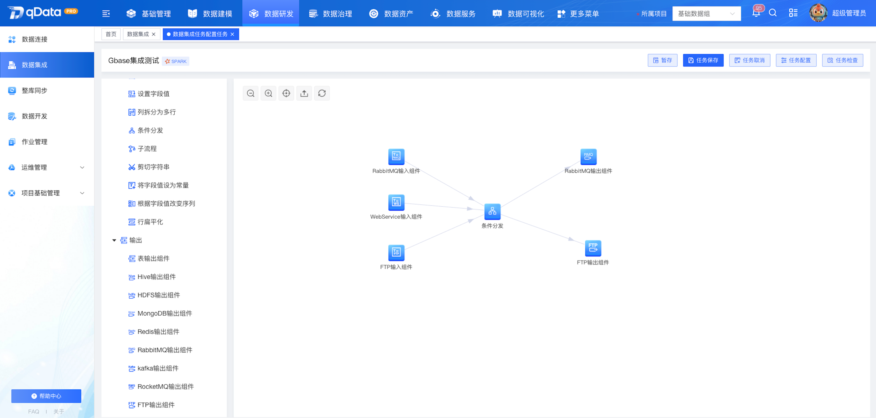
Task: Collapse the 输出 tree group
Action: 114,241
